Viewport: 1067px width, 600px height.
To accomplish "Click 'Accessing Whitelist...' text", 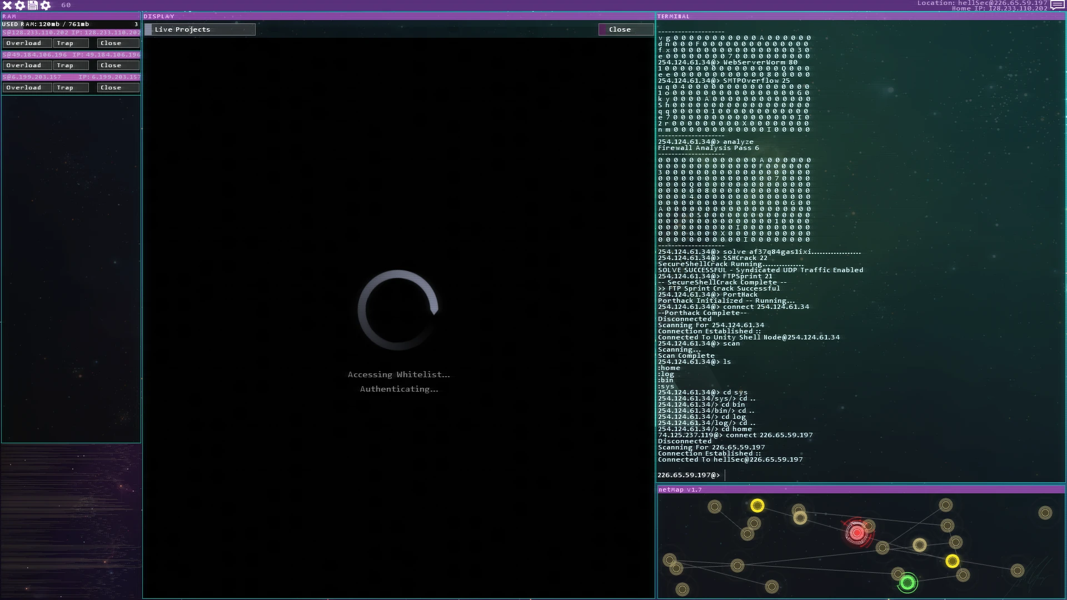I will [399, 374].
